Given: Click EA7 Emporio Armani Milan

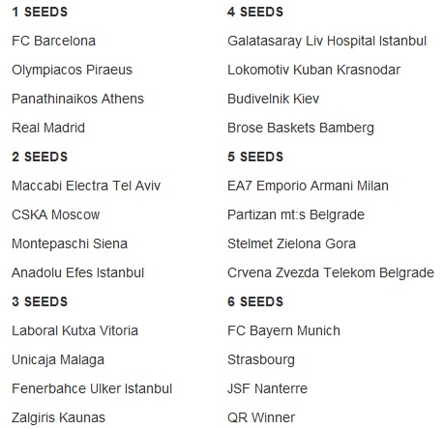Looking at the screenshot, I should (308, 186).
